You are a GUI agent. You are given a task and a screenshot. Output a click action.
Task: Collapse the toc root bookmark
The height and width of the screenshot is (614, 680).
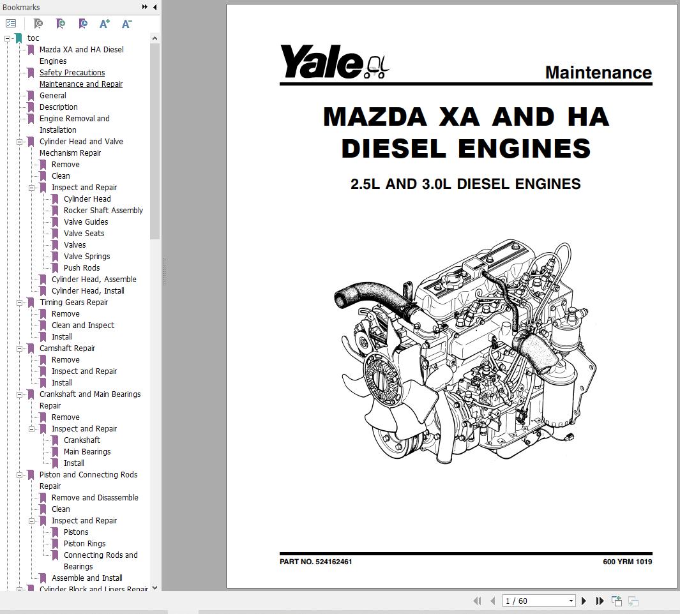pyautogui.click(x=7, y=38)
